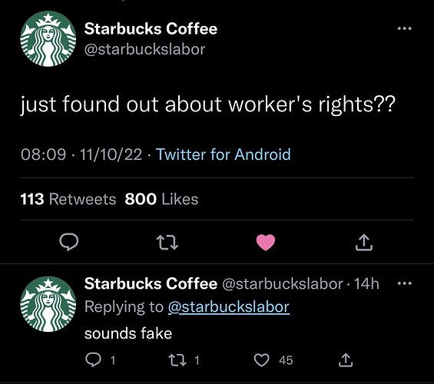Open the main tweet's reply icon
The height and width of the screenshot is (384, 434).
68,242
